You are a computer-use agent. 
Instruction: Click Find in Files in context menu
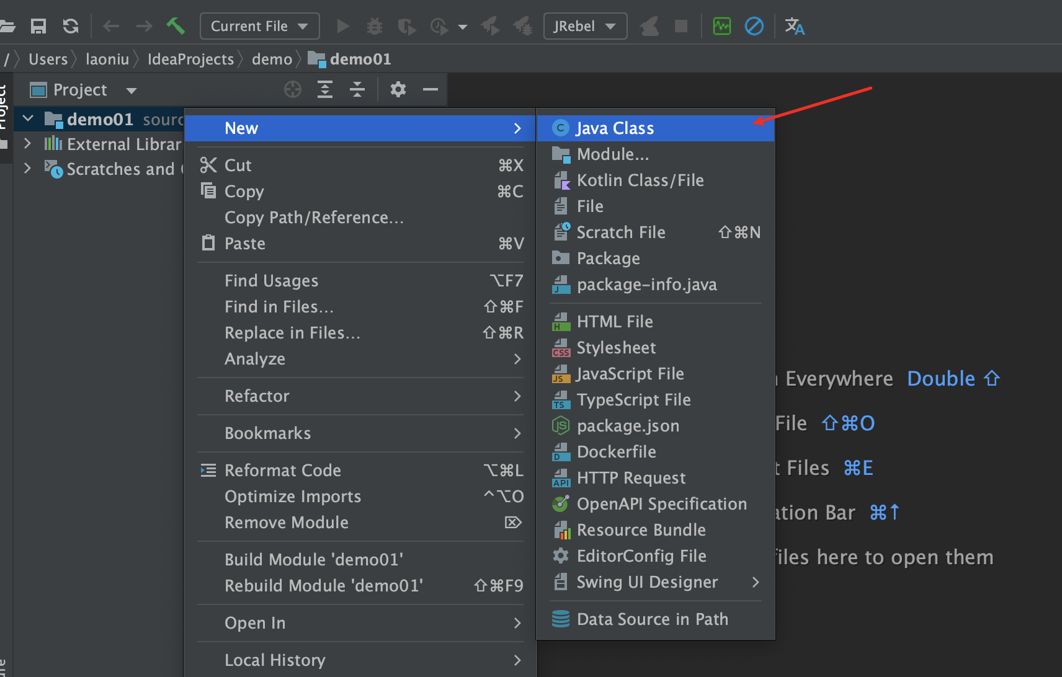coord(279,307)
